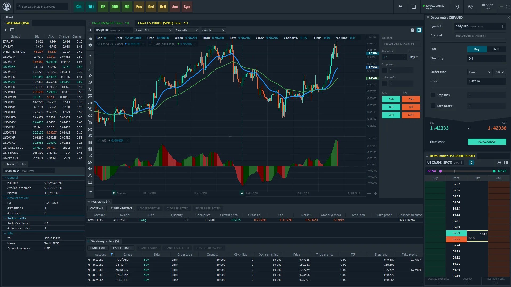Viewport: 511px width, 287px height.
Task: Select the Acc item in the top menu
Action: point(175,7)
